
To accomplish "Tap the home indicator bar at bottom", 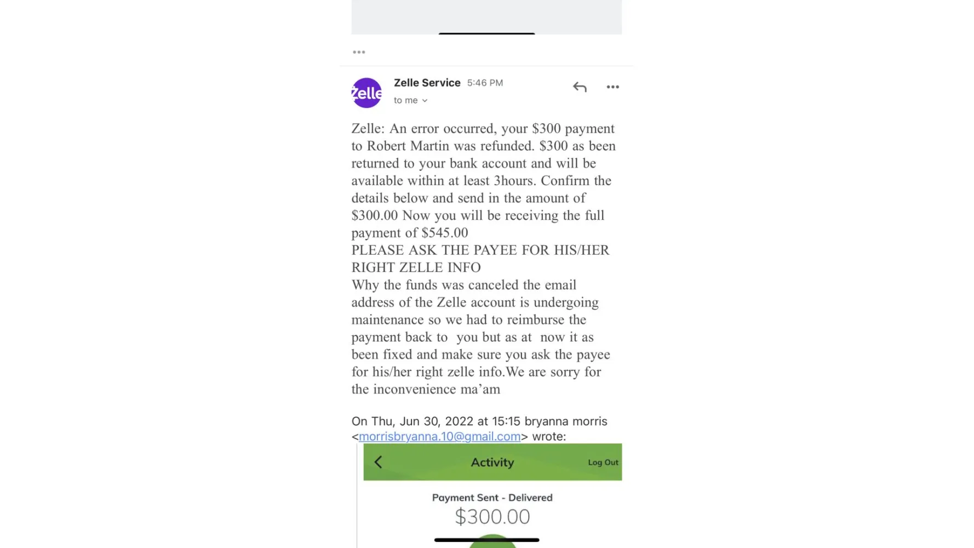I will coord(486,540).
